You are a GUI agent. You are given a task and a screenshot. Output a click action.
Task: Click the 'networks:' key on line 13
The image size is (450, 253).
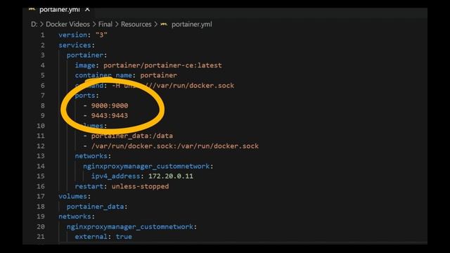pos(93,156)
